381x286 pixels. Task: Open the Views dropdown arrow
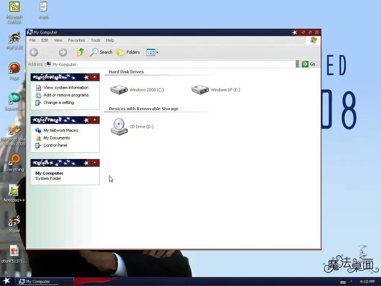point(157,52)
